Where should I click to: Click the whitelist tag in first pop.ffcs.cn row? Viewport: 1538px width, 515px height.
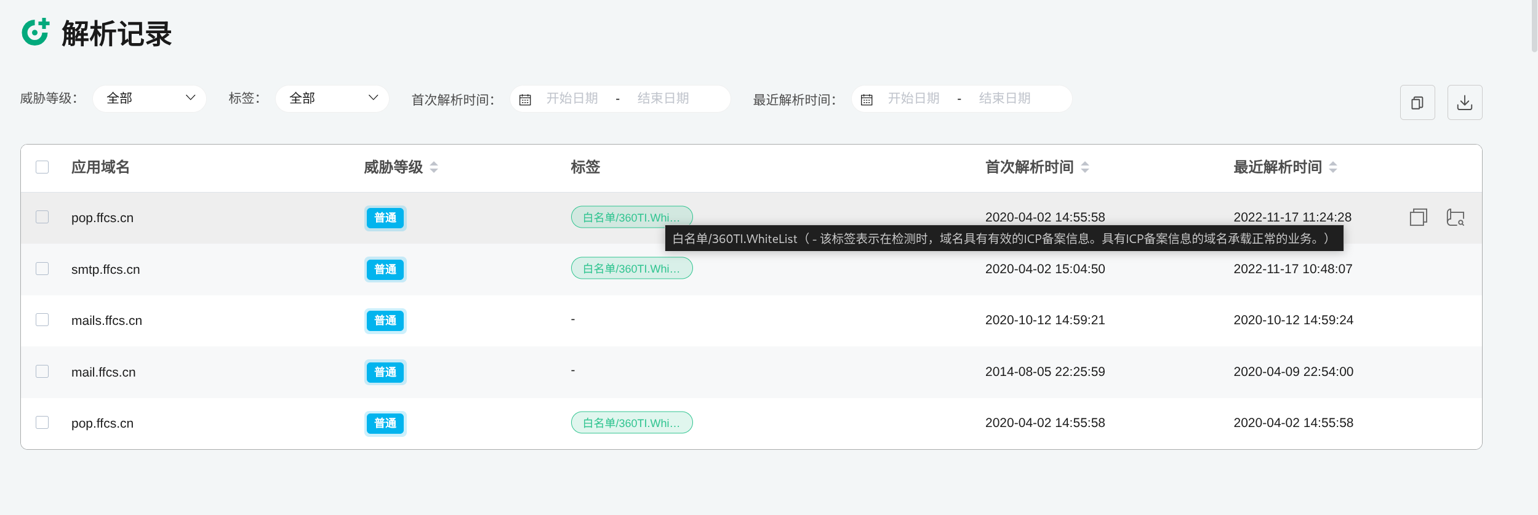632,217
